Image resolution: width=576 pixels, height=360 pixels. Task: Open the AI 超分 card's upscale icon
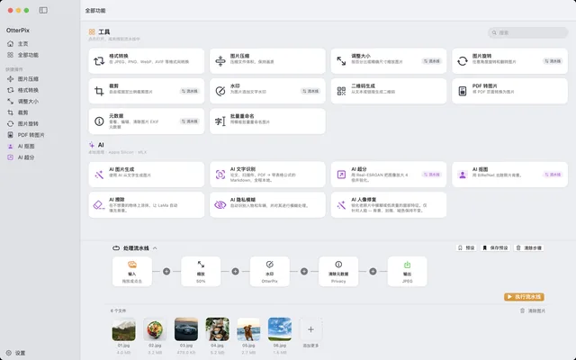pos(341,175)
